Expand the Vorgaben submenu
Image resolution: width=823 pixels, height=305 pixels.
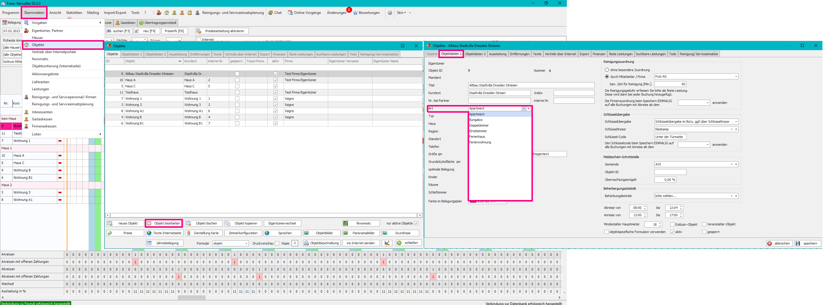63,23
